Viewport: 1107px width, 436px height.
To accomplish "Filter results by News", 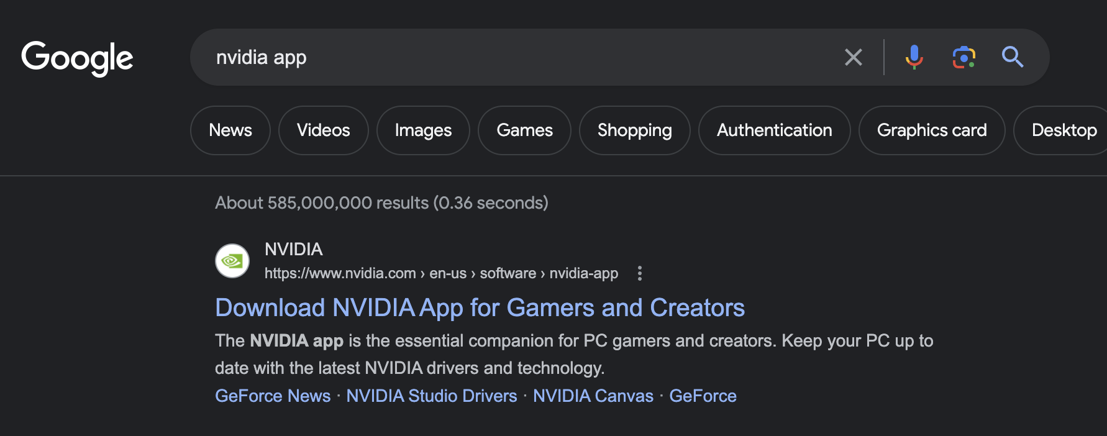I will point(230,130).
